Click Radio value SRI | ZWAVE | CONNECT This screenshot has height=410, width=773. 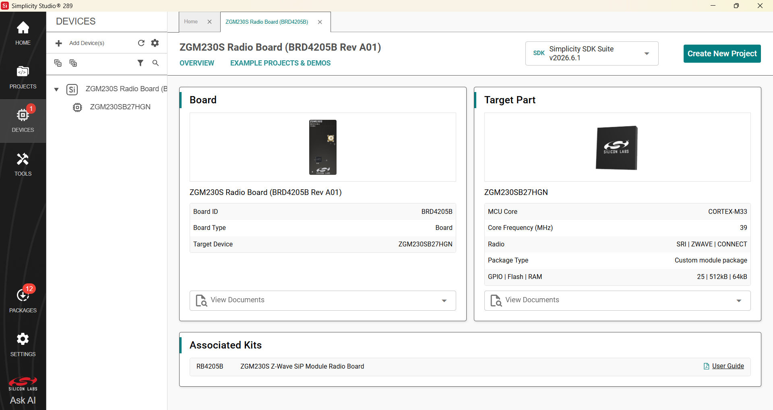point(712,244)
